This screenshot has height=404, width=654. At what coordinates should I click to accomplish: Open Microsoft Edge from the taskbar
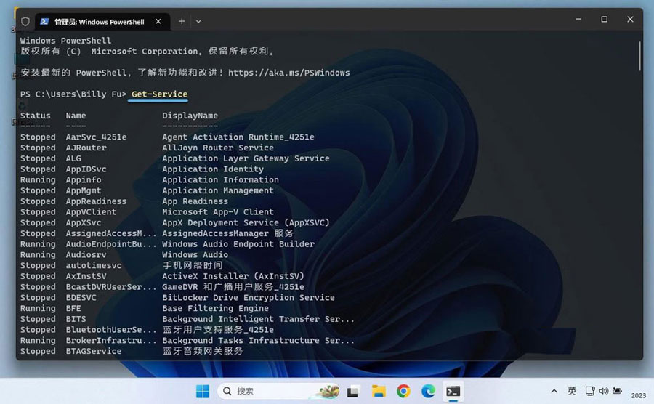(428, 391)
